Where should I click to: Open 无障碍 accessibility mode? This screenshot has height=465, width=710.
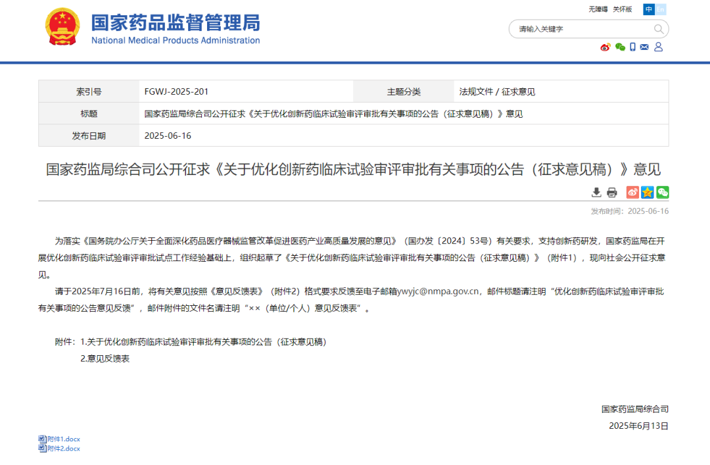pos(598,9)
